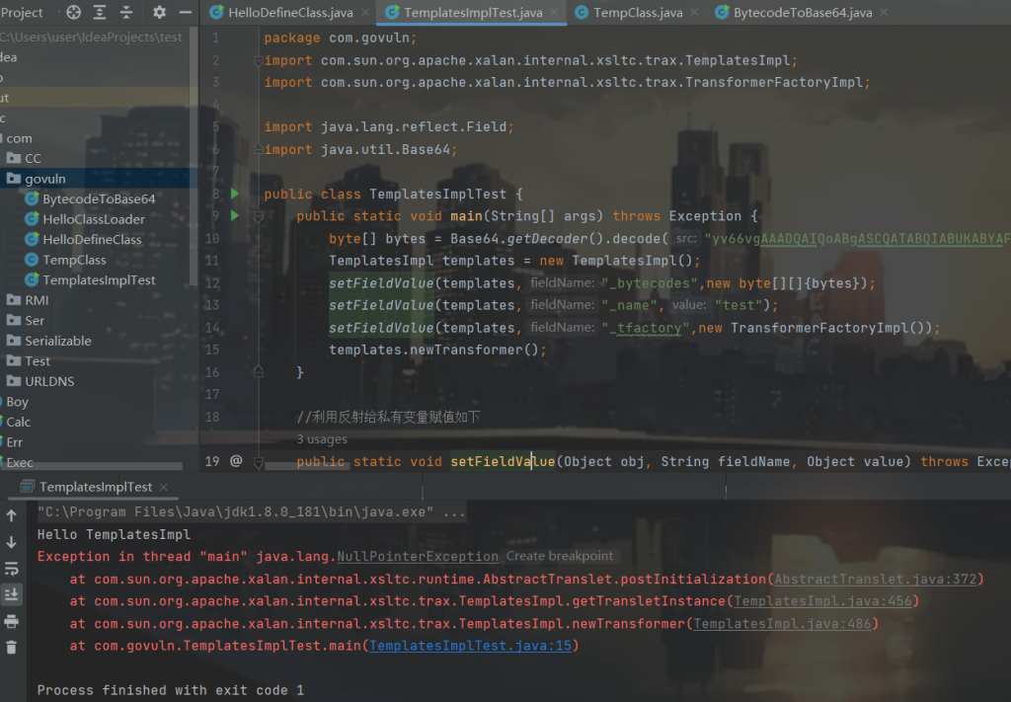Toggle scroll-to-end in the console
1011x702 pixels.
pyautogui.click(x=12, y=593)
